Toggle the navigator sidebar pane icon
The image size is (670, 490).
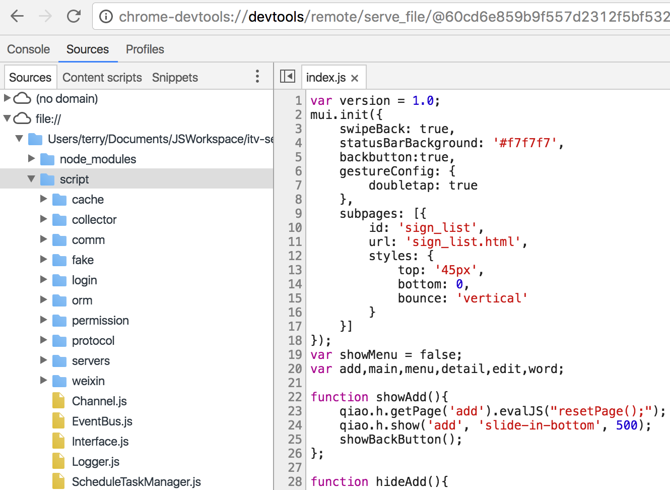point(288,76)
